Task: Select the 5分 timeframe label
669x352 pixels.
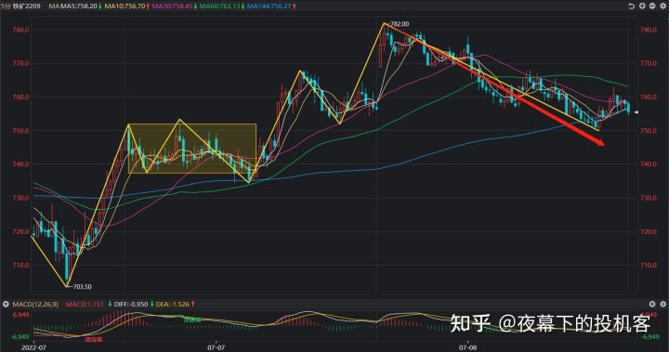Action: (6, 7)
